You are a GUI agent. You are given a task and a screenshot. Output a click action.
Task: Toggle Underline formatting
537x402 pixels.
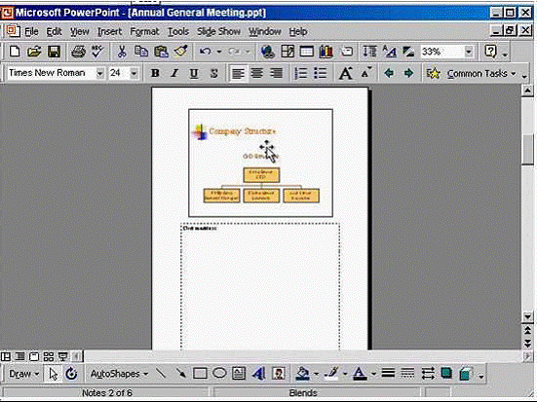pyautogui.click(x=194, y=73)
